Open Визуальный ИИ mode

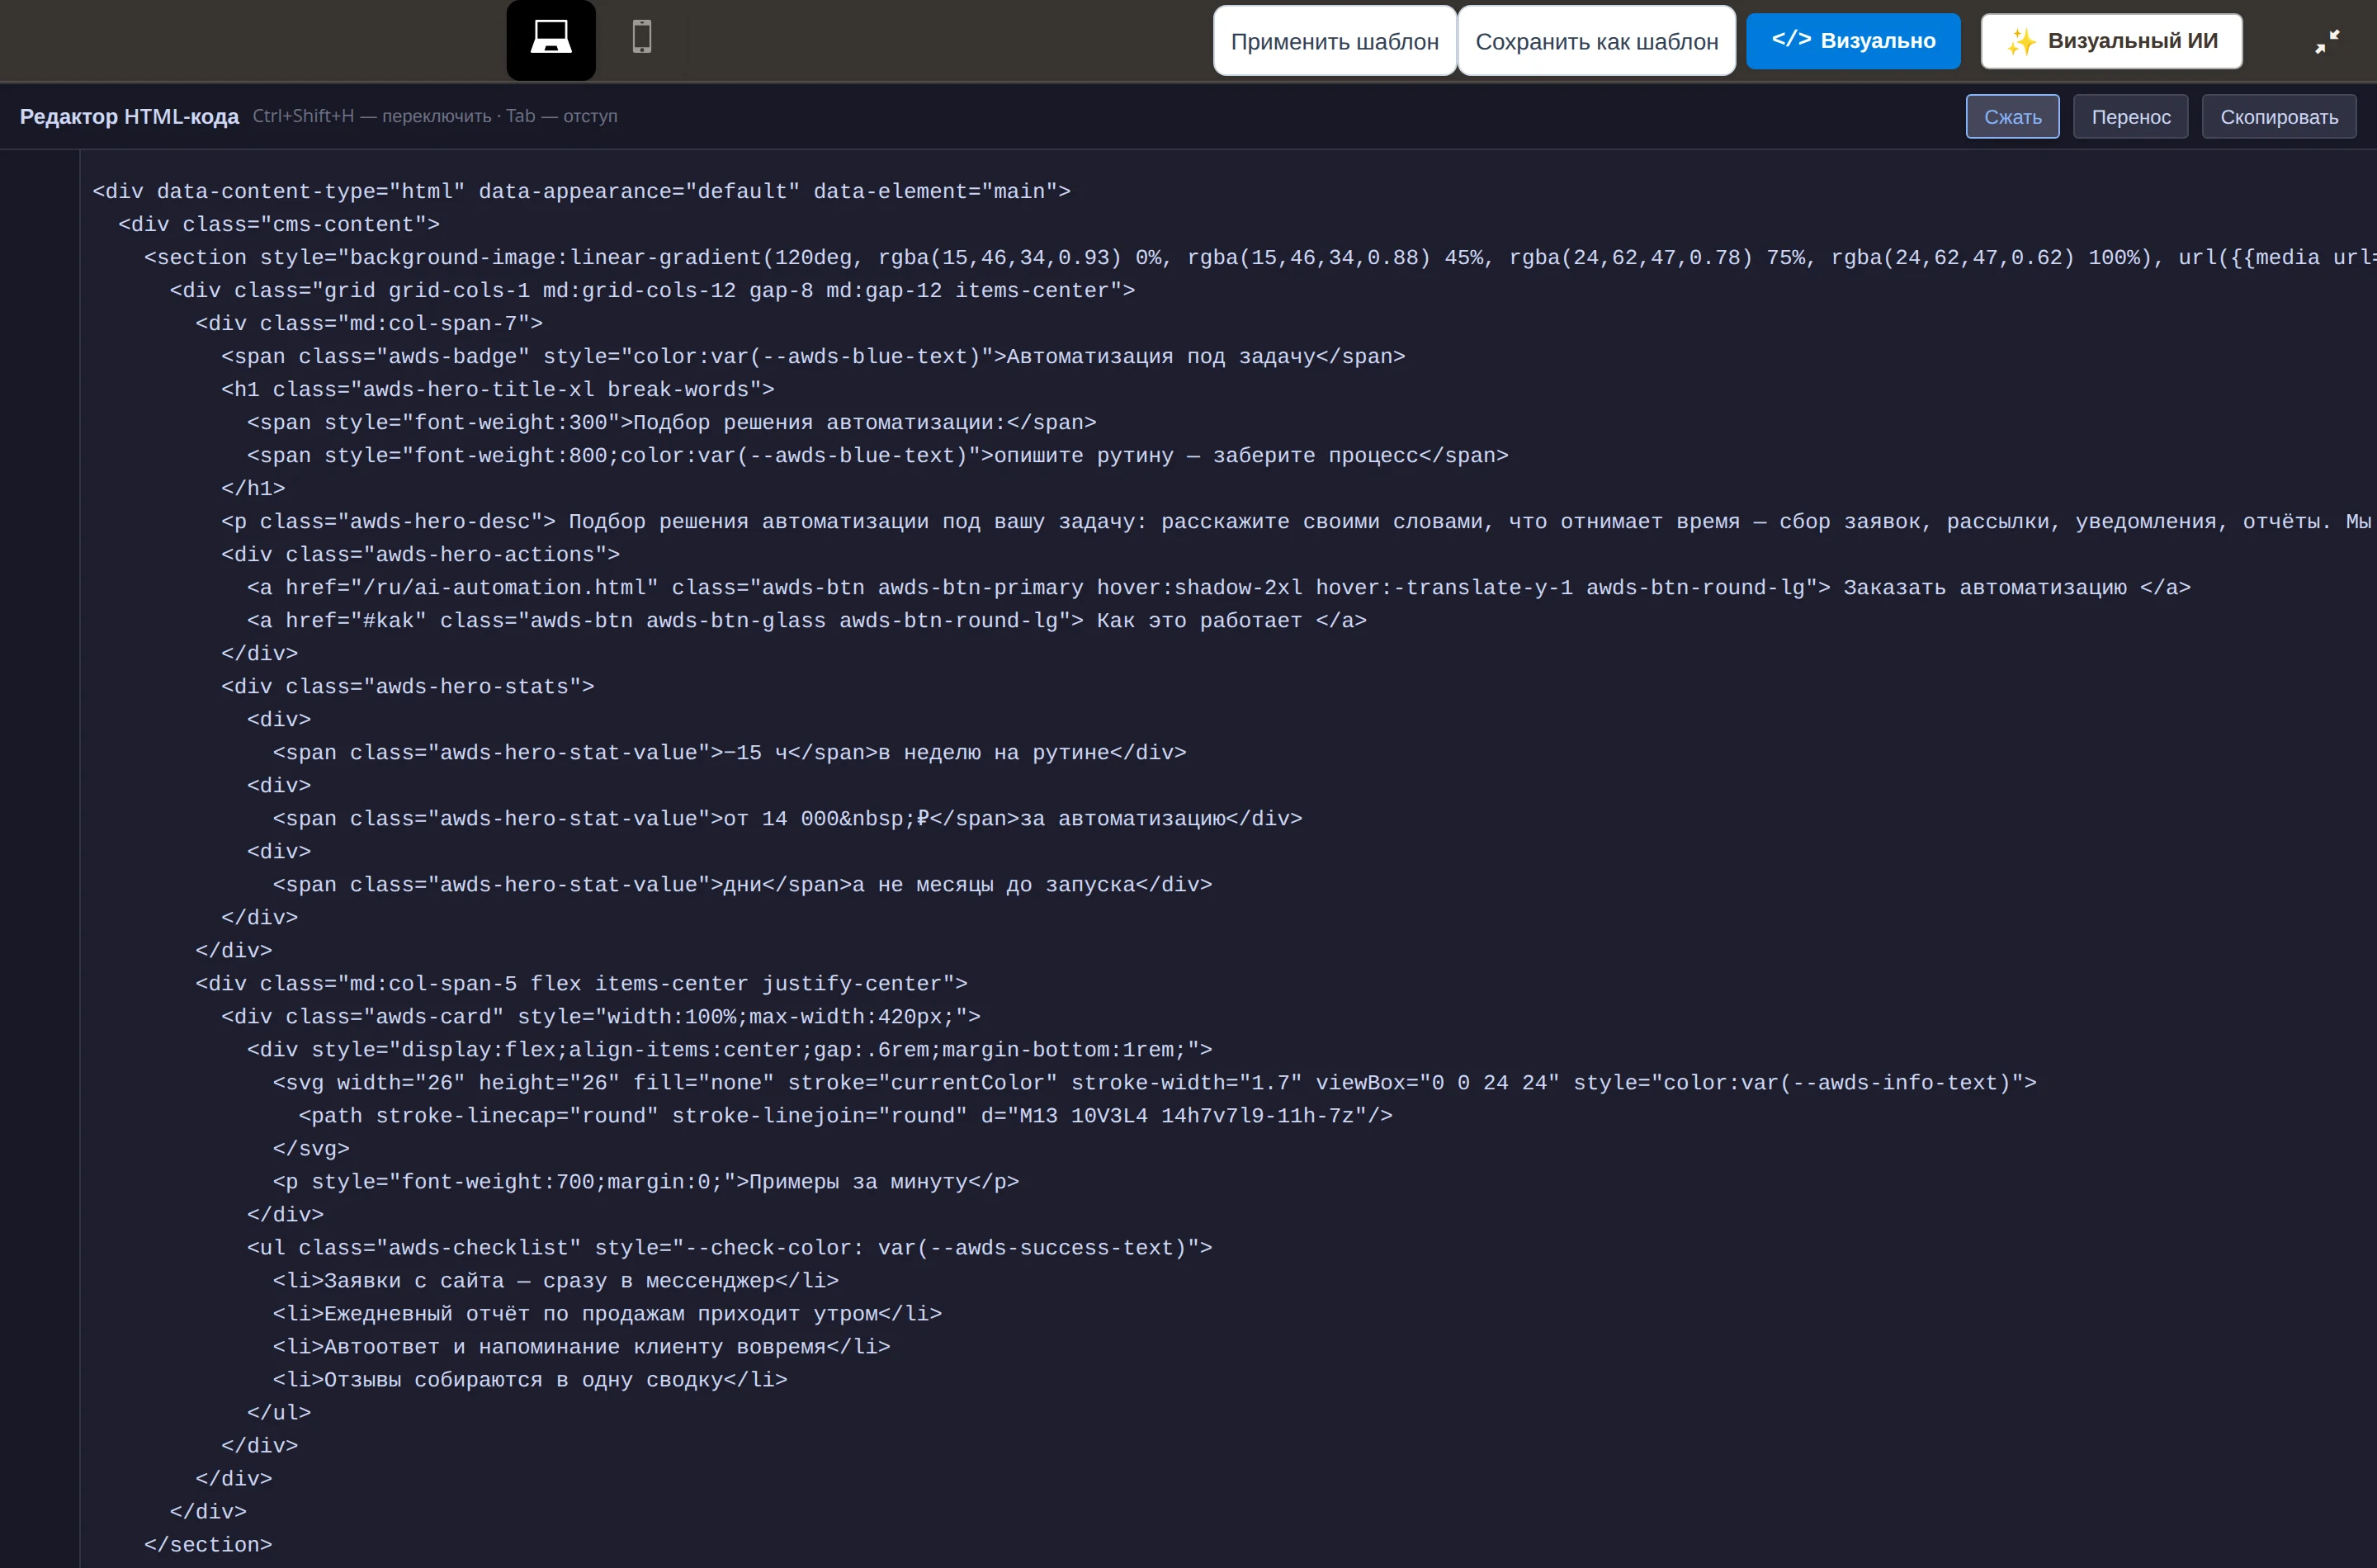(x=2111, y=41)
